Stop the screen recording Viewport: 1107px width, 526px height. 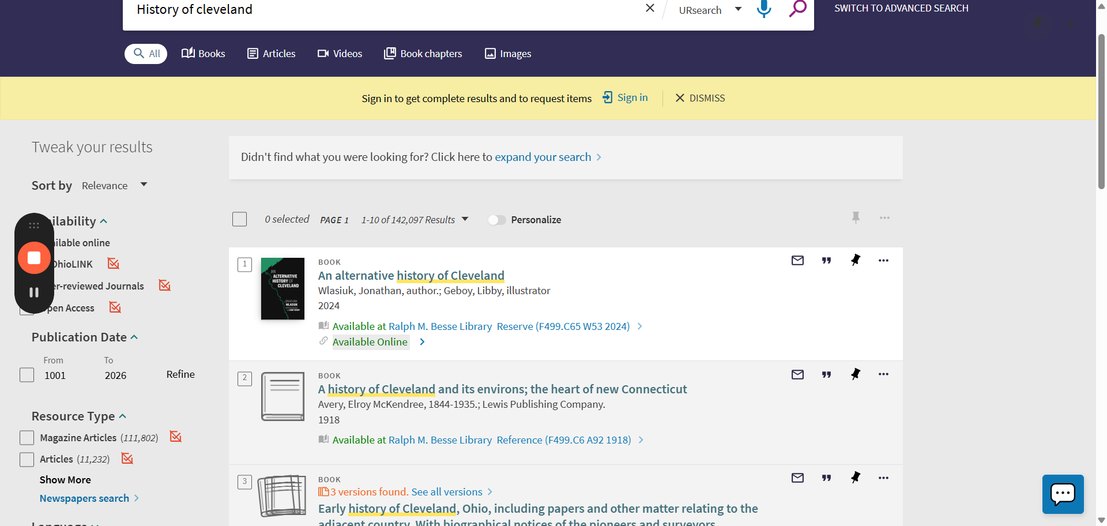pos(34,258)
